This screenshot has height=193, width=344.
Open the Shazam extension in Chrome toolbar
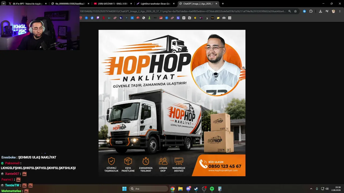(x=304, y=11)
